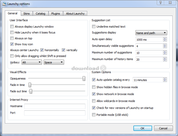Decrease maximum number of history items

pos(165,60)
